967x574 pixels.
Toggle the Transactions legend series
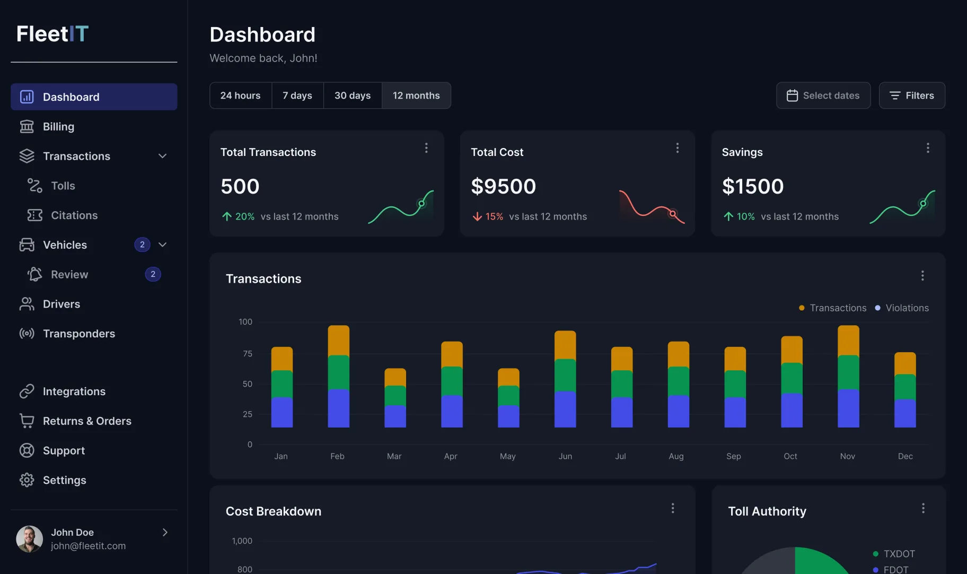(x=832, y=308)
